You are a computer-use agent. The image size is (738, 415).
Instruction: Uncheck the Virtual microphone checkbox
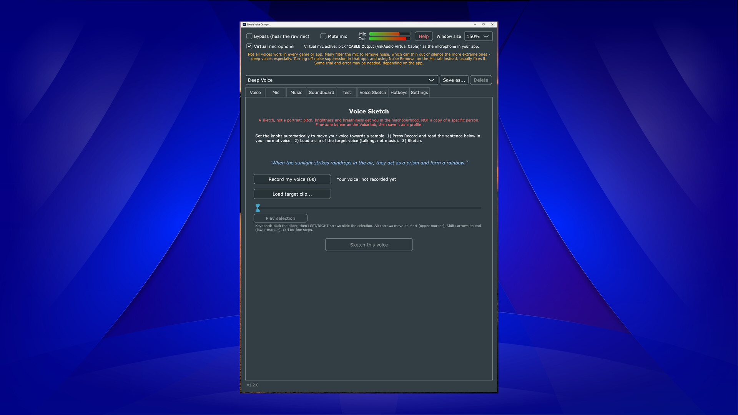coord(249,46)
